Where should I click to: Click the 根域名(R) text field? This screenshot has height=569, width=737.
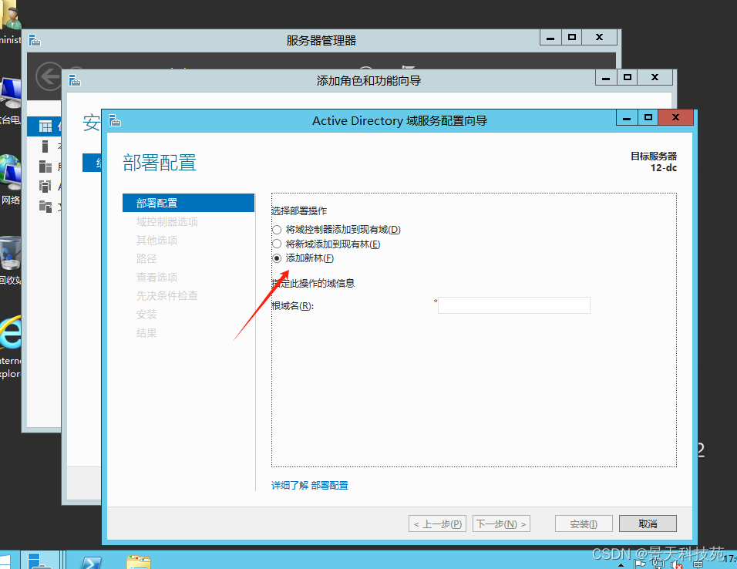click(513, 305)
